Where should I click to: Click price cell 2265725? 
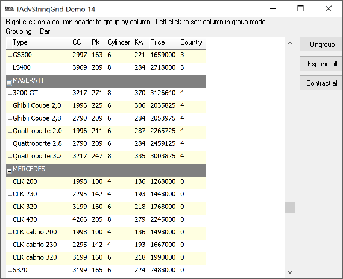coord(163,131)
